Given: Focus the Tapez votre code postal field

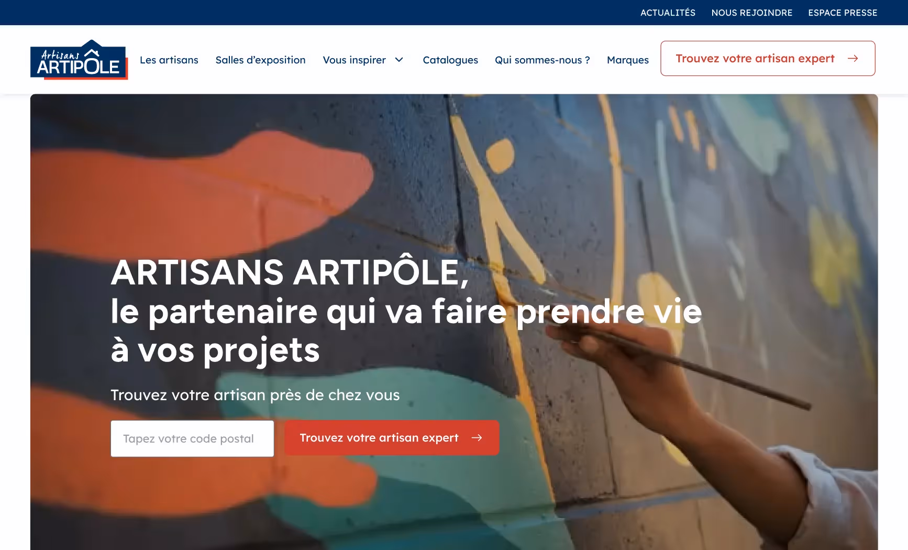Looking at the screenshot, I should (x=192, y=438).
